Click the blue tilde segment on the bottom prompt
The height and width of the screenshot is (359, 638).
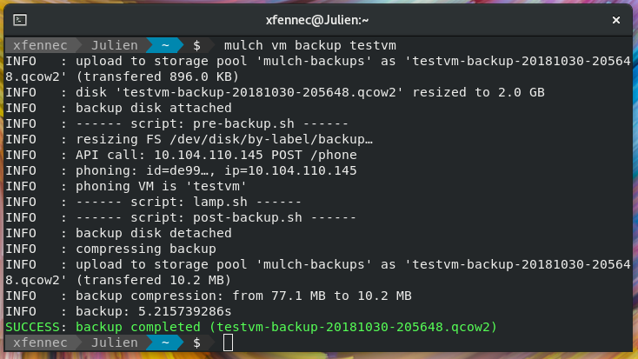165,342
